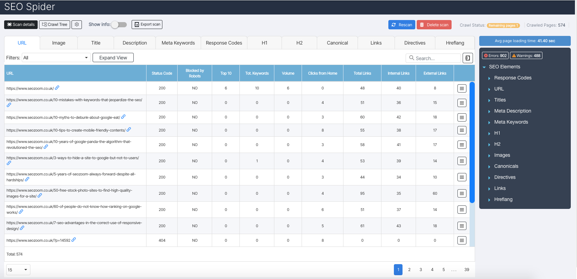Click the Scan details button
The height and width of the screenshot is (279, 577).
click(21, 25)
